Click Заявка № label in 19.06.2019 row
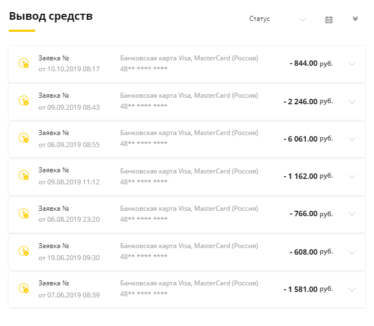Viewport: 374px width, 326px height. click(54, 246)
